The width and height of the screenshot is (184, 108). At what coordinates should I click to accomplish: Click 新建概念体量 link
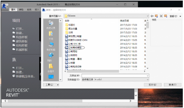pos(24,76)
